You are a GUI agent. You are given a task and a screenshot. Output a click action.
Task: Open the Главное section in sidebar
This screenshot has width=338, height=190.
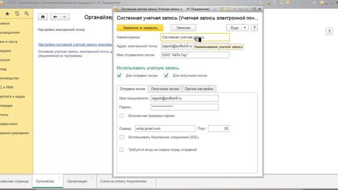coord(5,23)
